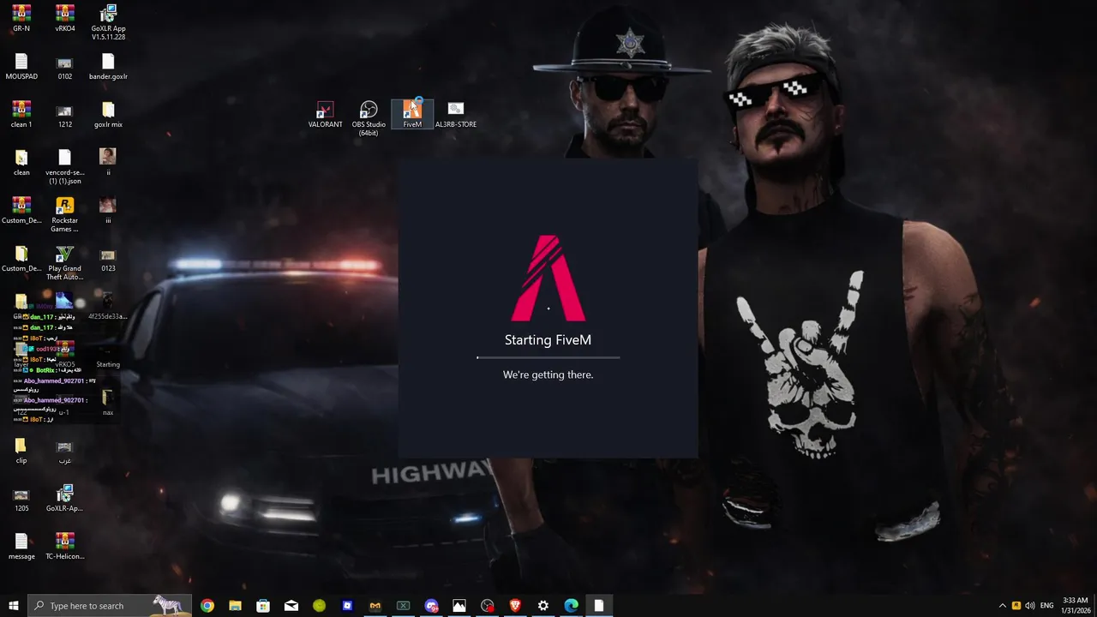1097x617 pixels.
Task: Open the TC-Helicon archive
Action: coord(64,547)
